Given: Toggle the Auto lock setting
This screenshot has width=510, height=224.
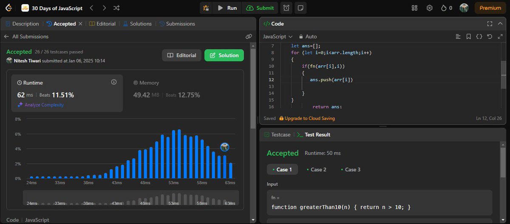Looking at the screenshot, I should click(x=308, y=37).
